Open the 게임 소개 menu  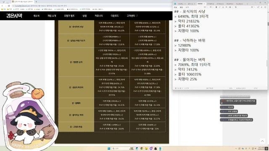click(52, 16)
